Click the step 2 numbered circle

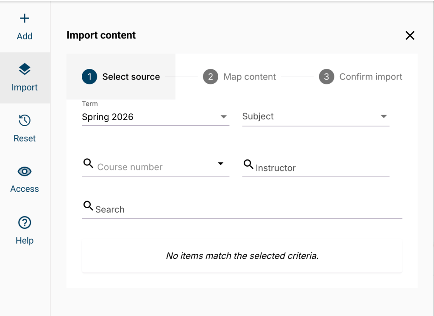pyautogui.click(x=211, y=77)
